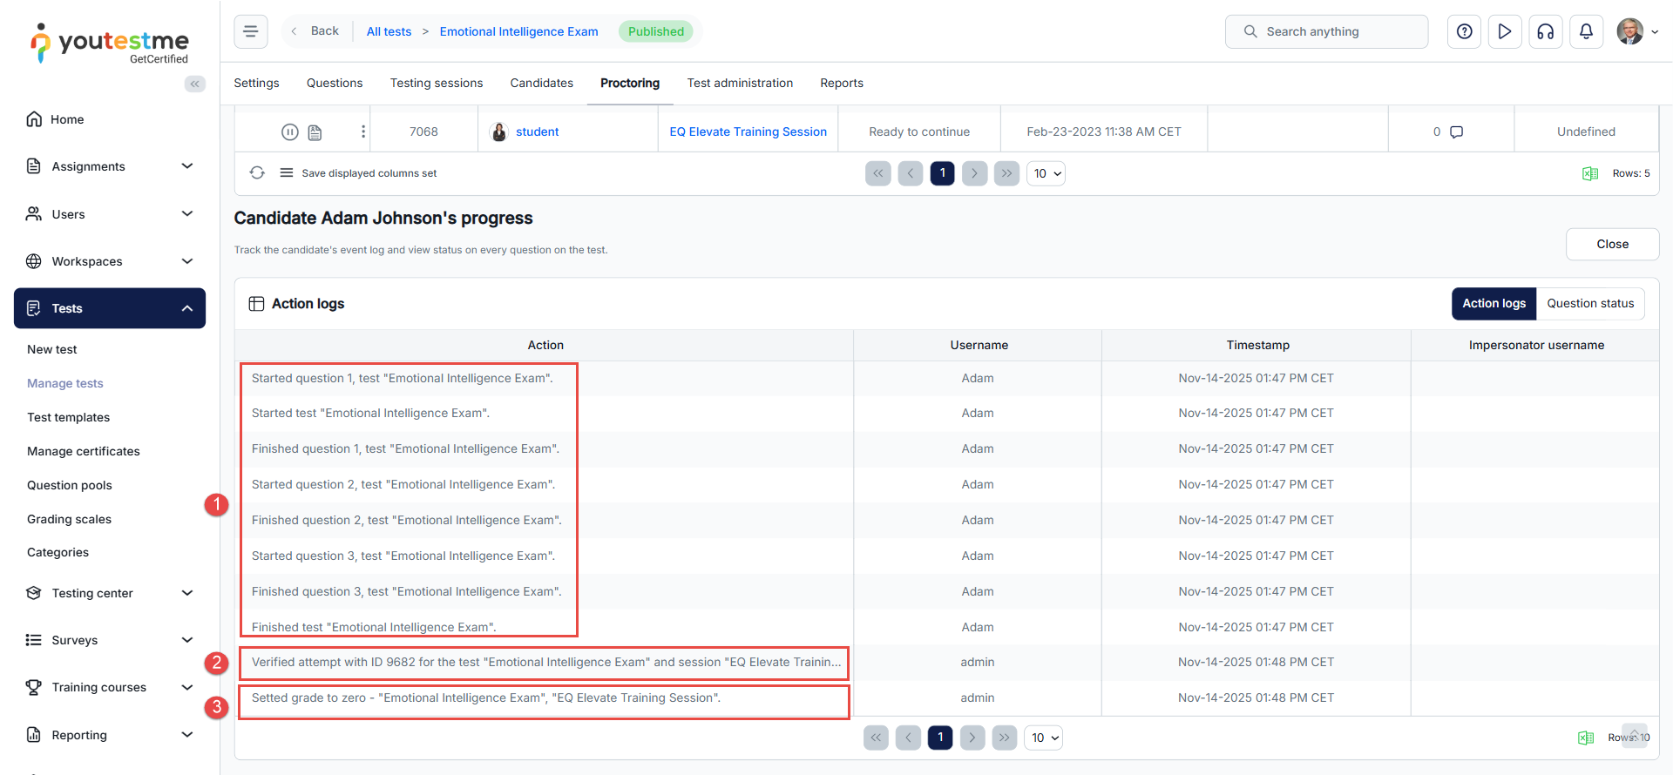Open the headset support icon
Image resolution: width=1673 pixels, height=775 pixels.
[1546, 31]
